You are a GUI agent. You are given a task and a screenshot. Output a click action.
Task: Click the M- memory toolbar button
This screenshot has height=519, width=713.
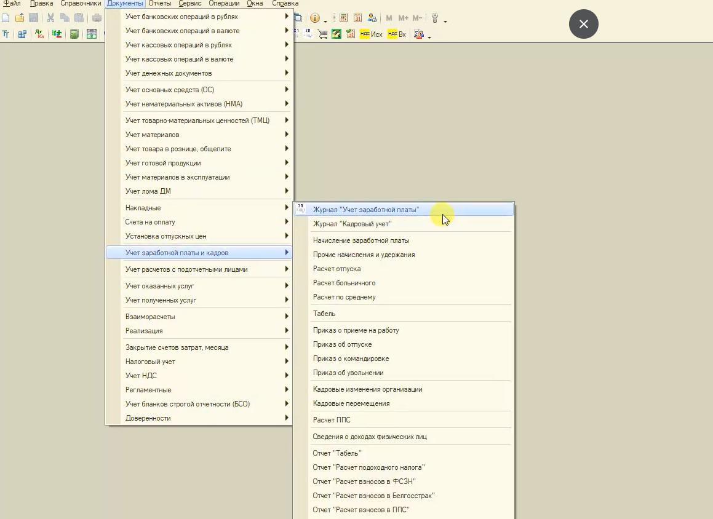point(417,18)
